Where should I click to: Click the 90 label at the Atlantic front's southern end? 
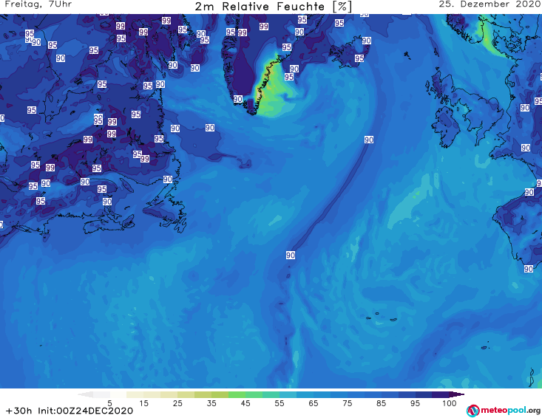coord(291,255)
